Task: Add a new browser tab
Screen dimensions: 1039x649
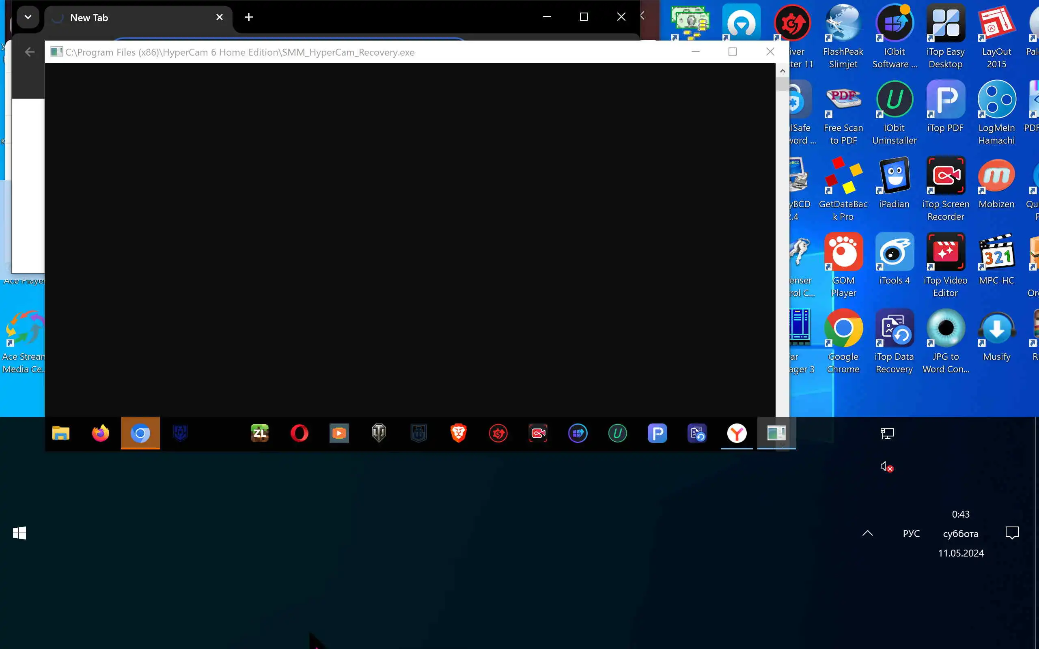Action: 248,17
